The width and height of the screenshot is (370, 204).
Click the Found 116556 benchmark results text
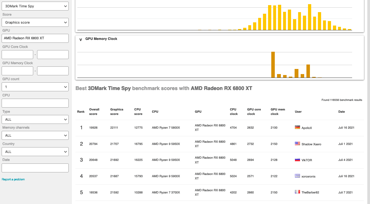click(x=342, y=100)
